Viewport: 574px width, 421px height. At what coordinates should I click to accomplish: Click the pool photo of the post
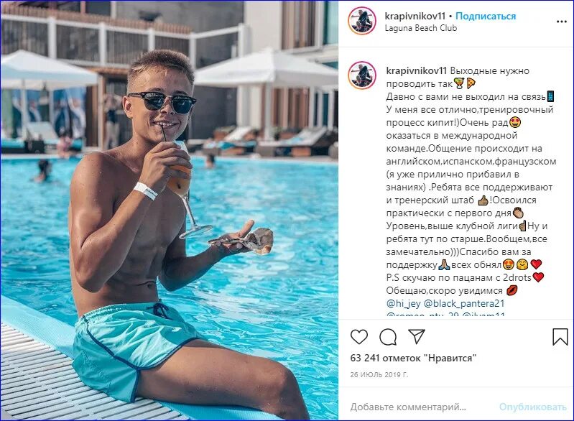pos(170,210)
